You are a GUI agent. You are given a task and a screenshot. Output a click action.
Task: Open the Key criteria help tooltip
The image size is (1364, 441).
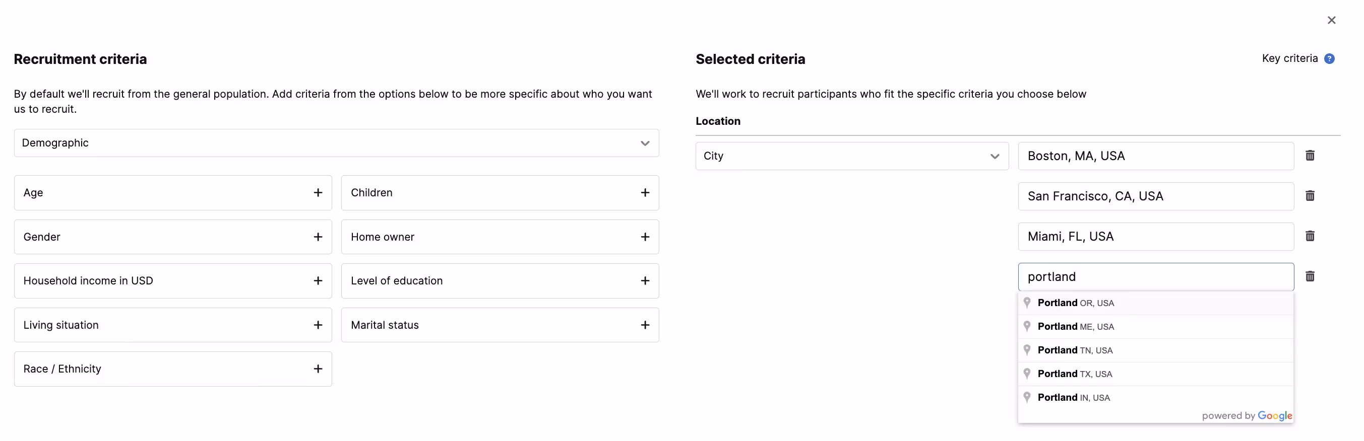[1329, 59]
